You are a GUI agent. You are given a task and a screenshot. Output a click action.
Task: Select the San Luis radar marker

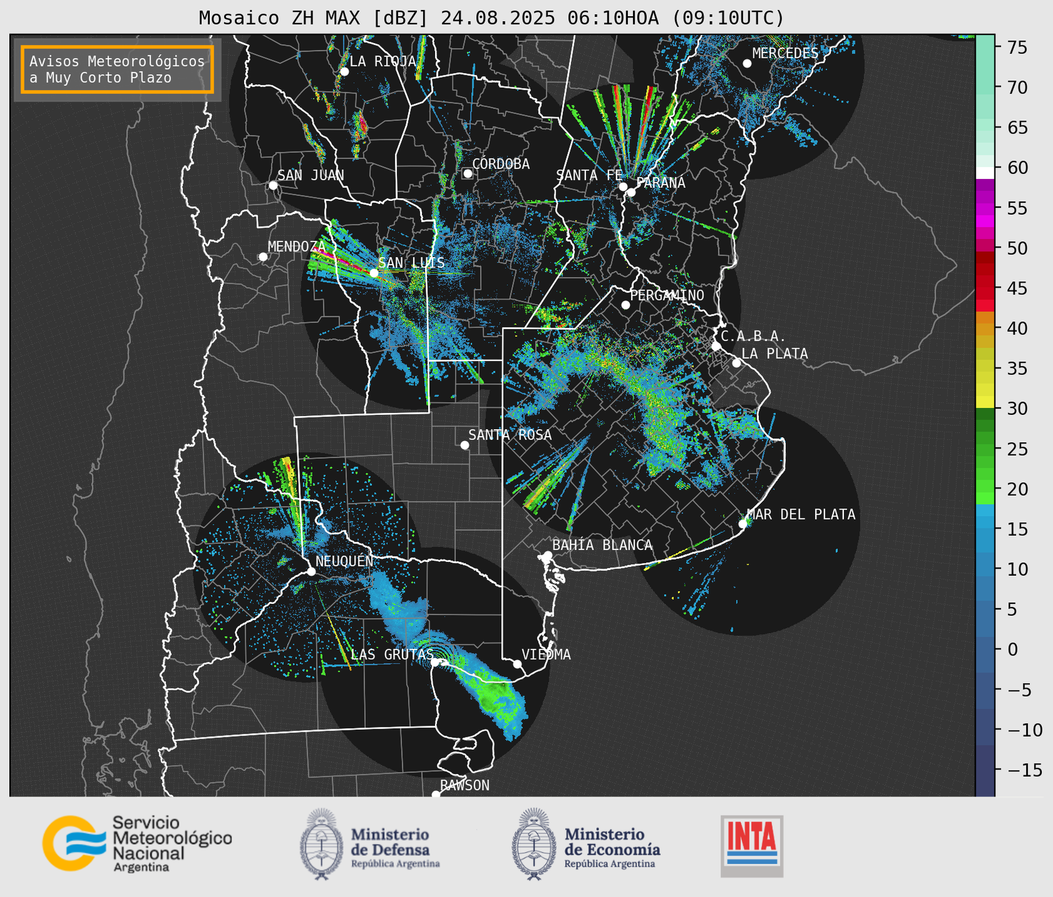(374, 273)
